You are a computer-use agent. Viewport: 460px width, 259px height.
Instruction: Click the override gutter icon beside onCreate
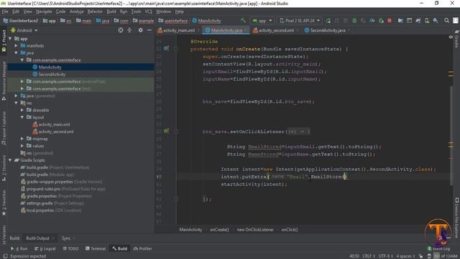point(166,49)
